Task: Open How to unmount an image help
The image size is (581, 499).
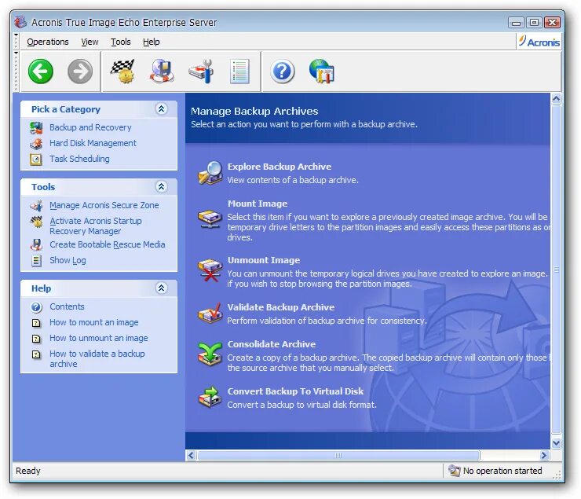Action: (99, 338)
